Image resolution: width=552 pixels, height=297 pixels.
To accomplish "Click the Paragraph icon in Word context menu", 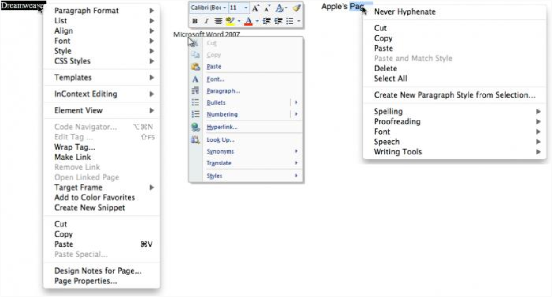I will pyautogui.click(x=195, y=91).
